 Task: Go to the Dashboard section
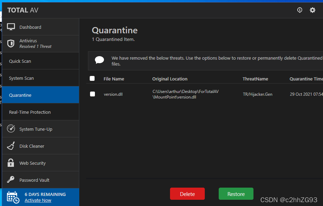tap(41, 27)
